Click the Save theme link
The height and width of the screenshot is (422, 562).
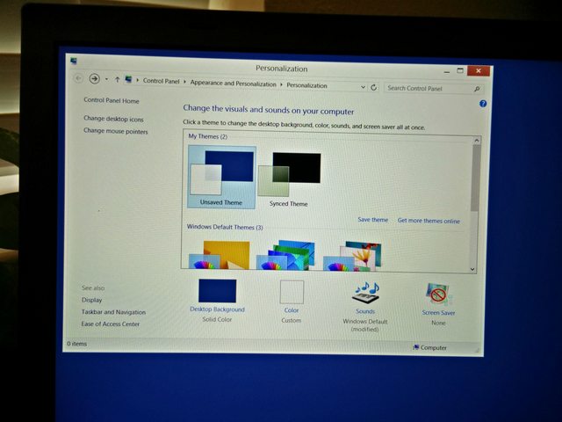tap(372, 220)
